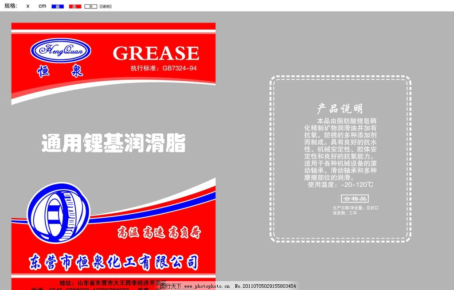Click the 保质期：三年 text

point(345,213)
